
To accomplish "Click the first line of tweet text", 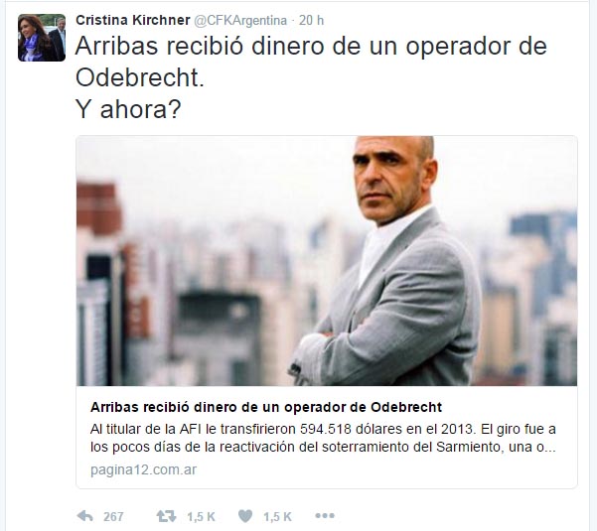I will pos(311,46).
